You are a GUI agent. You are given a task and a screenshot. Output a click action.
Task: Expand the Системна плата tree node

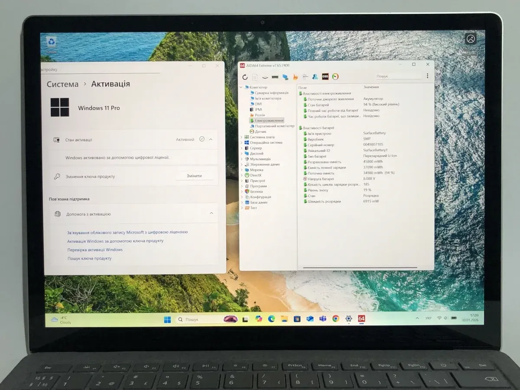pos(241,137)
